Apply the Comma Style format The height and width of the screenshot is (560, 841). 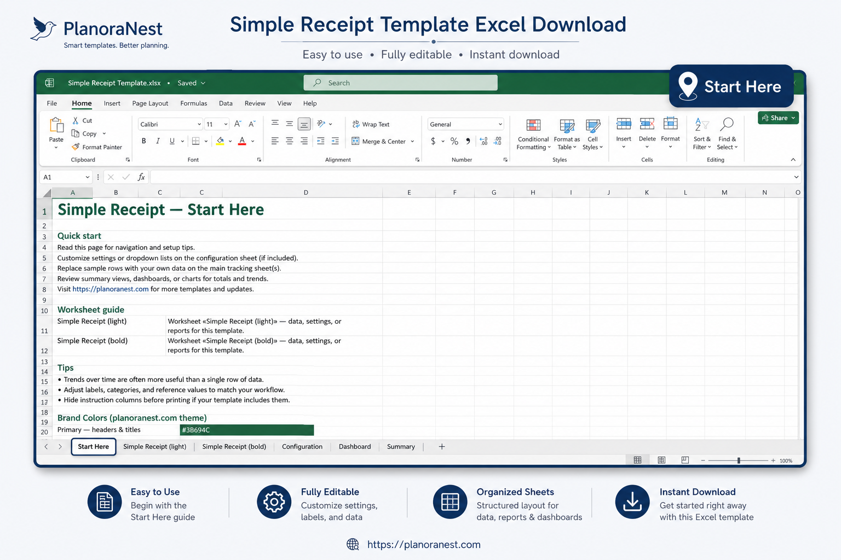pos(468,141)
